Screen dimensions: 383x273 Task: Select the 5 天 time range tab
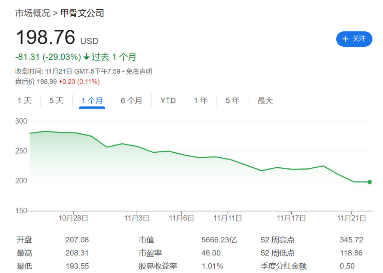[x=56, y=100]
